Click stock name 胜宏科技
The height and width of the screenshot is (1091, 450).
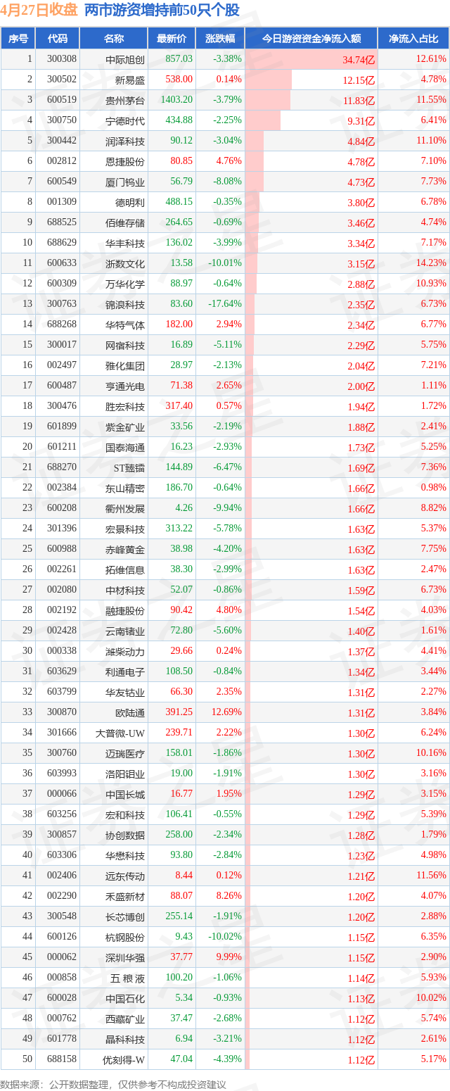pyautogui.click(x=125, y=406)
